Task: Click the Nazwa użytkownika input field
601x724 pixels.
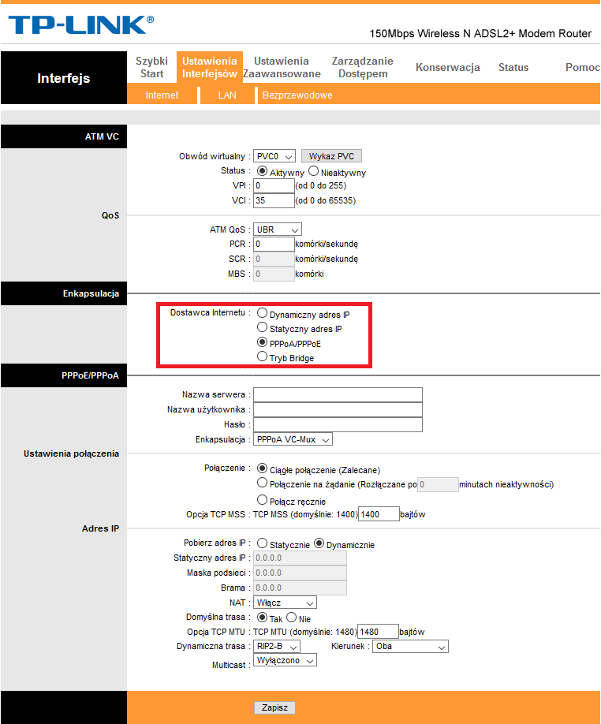Action: pos(338,410)
